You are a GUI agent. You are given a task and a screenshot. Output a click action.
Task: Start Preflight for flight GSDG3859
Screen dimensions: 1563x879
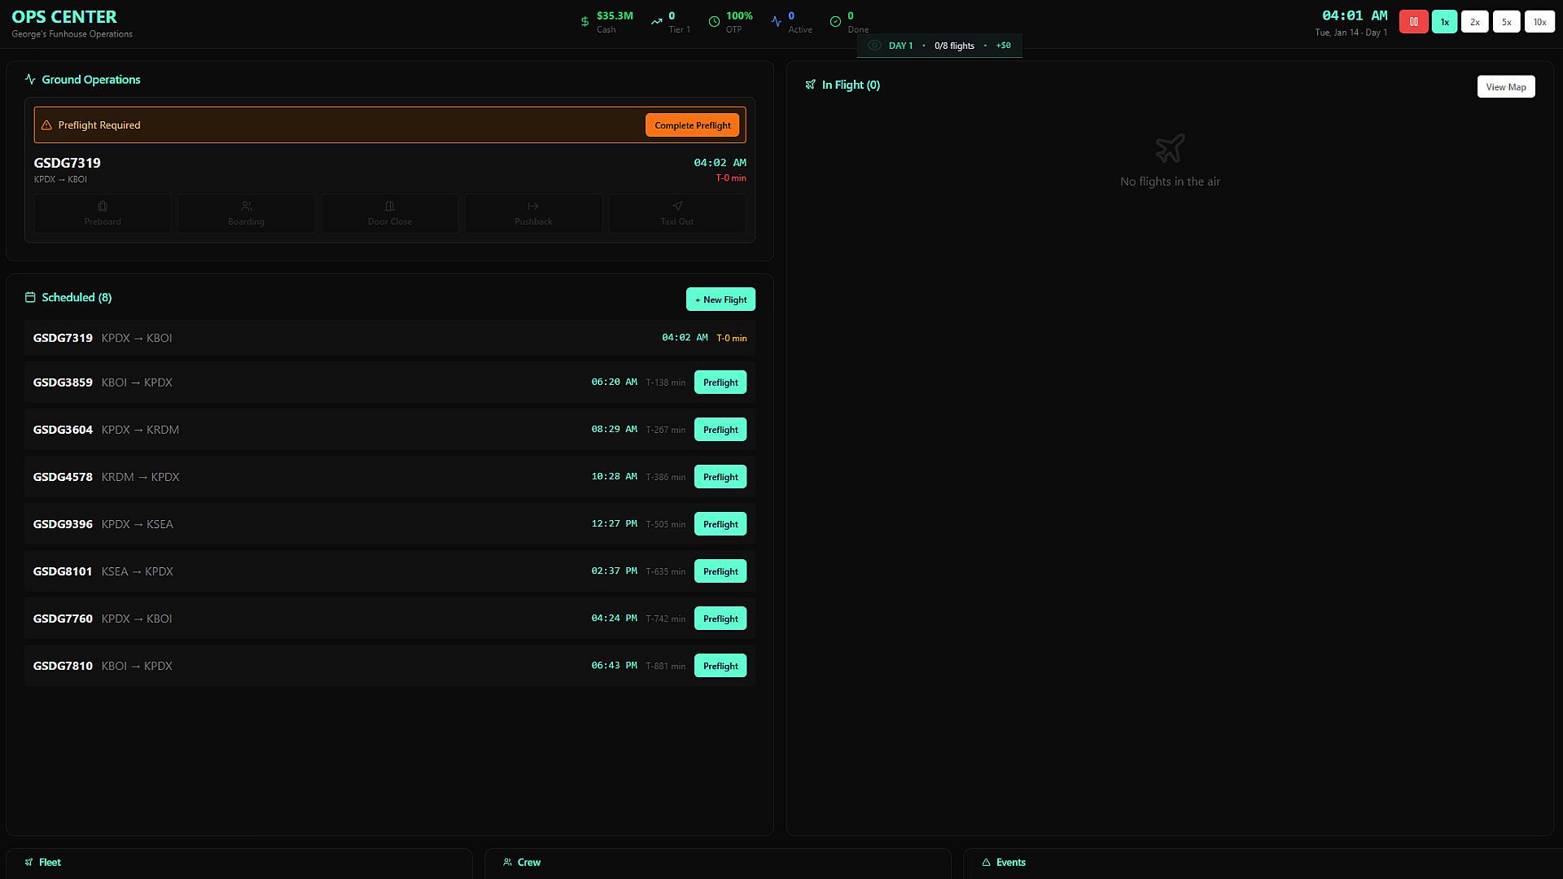click(x=720, y=383)
